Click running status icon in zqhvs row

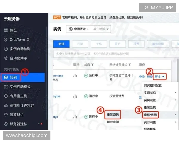(x=86, y=96)
